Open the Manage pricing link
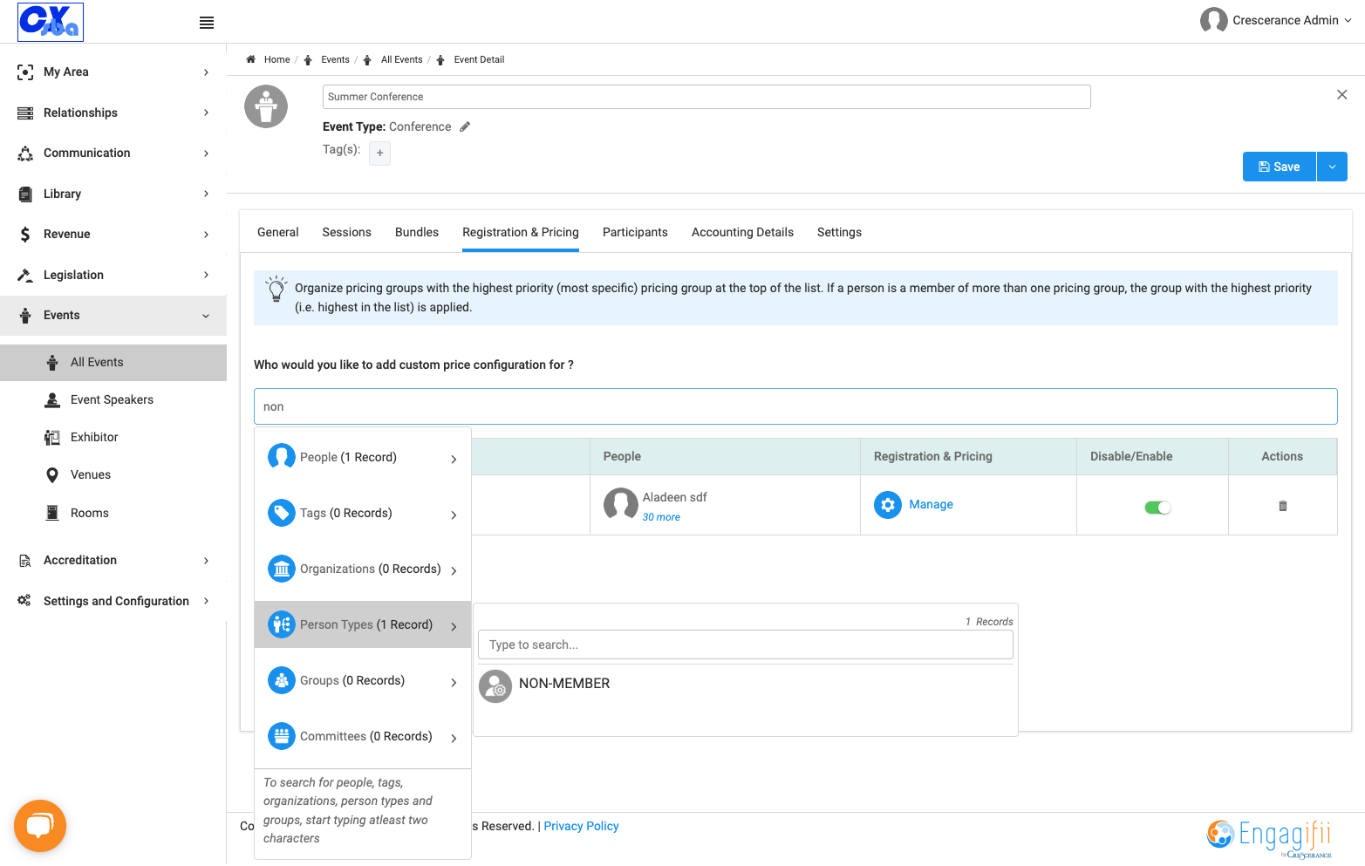 [931, 504]
